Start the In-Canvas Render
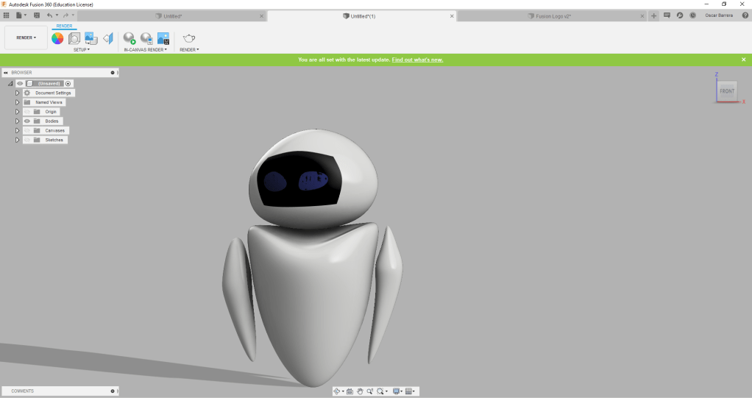The image size is (752, 398). click(x=130, y=38)
